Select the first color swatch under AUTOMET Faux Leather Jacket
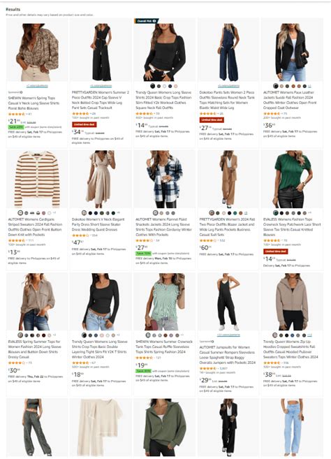Viewport: 331px width, 459px height. pyautogui.click(x=276, y=86)
